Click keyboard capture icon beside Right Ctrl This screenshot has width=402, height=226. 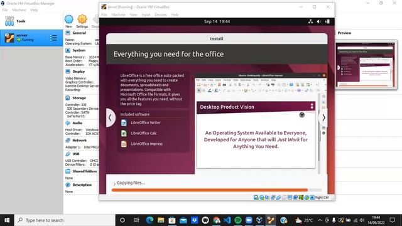[312, 197]
